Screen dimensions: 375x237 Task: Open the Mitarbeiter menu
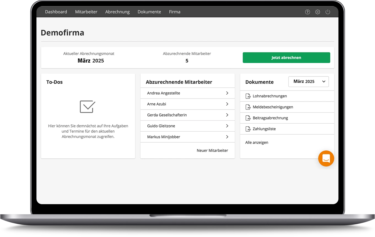pyautogui.click(x=86, y=12)
